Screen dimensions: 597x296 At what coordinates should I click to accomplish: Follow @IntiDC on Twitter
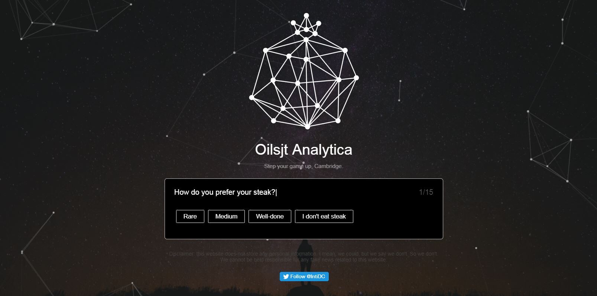coord(304,276)
